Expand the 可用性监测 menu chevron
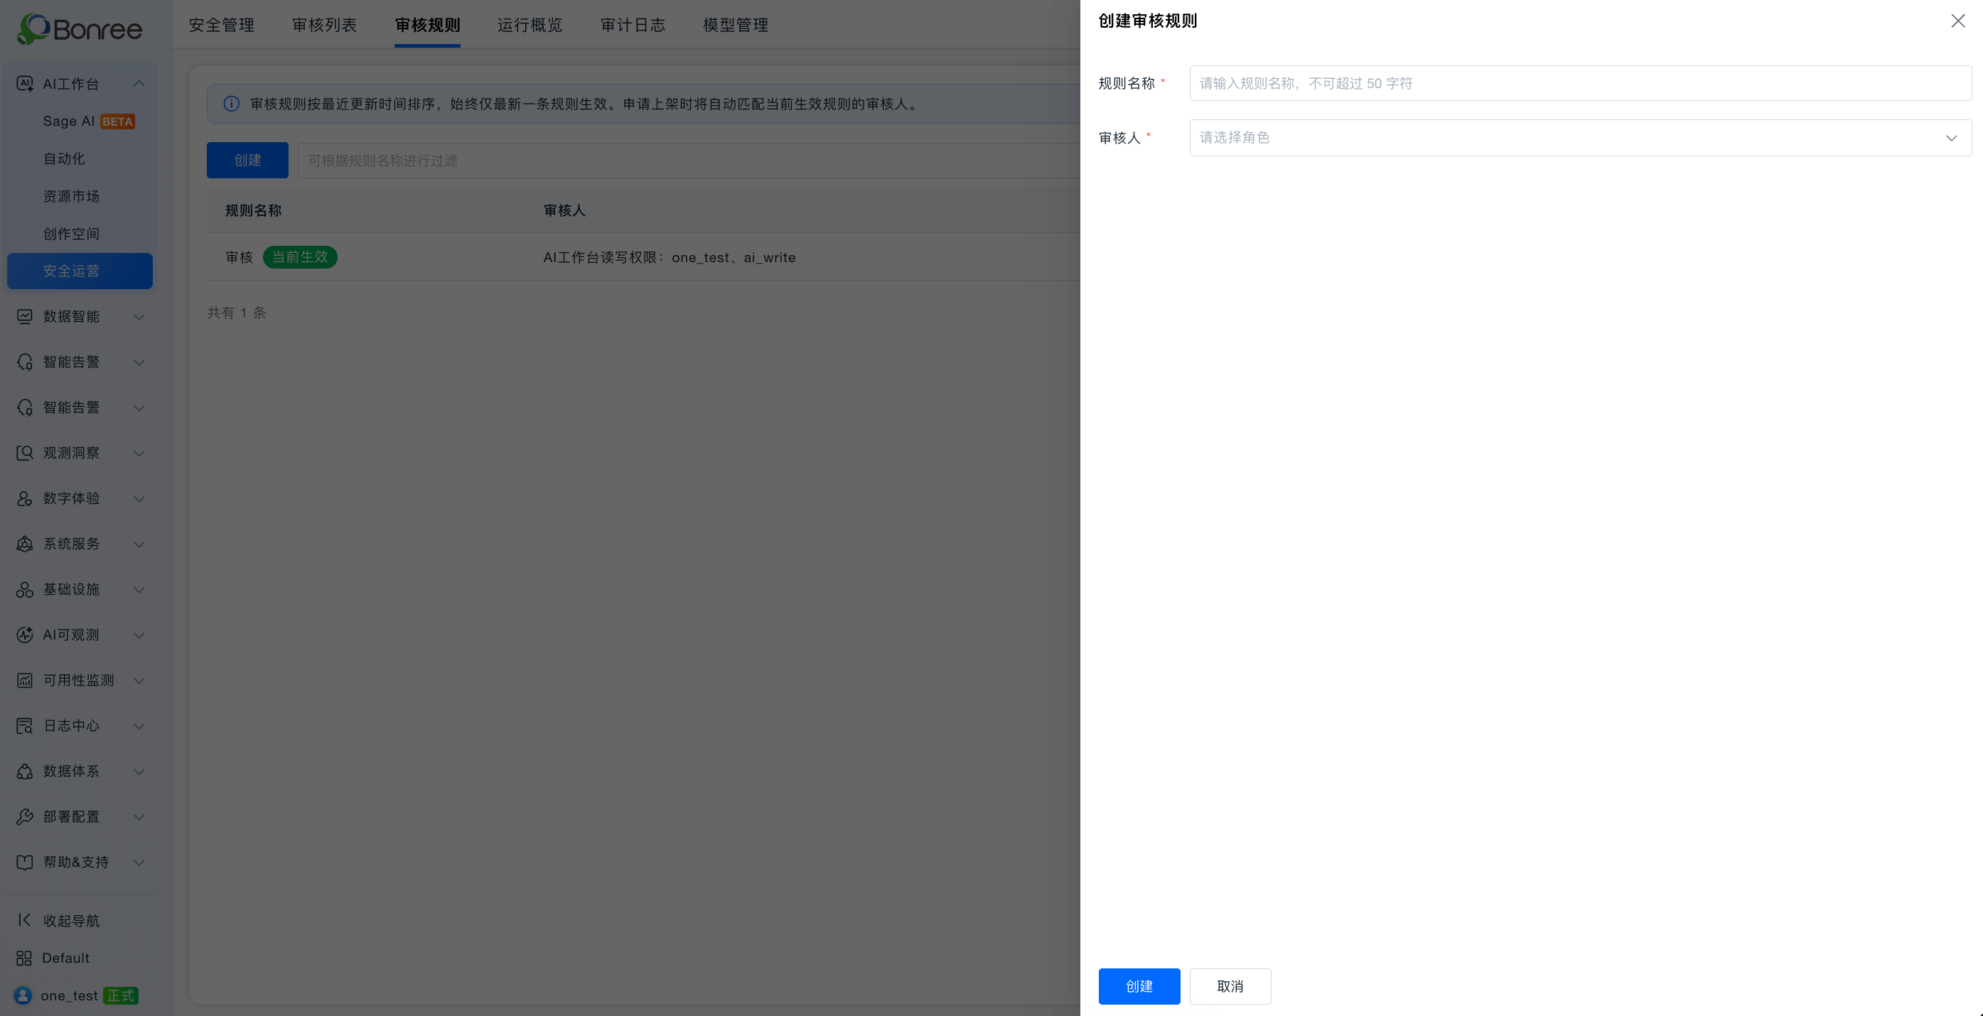Screen dimensions: 1983x1016 tap(139, 680)
